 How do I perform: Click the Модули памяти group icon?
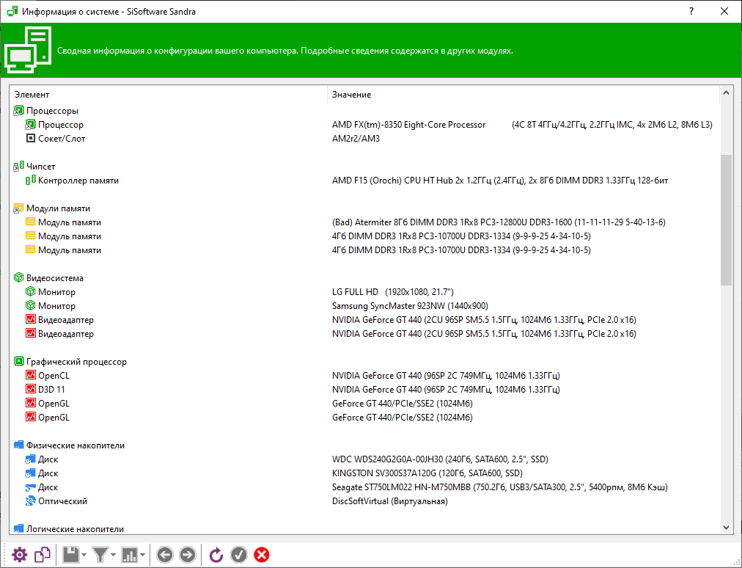[x=18, y=208]
